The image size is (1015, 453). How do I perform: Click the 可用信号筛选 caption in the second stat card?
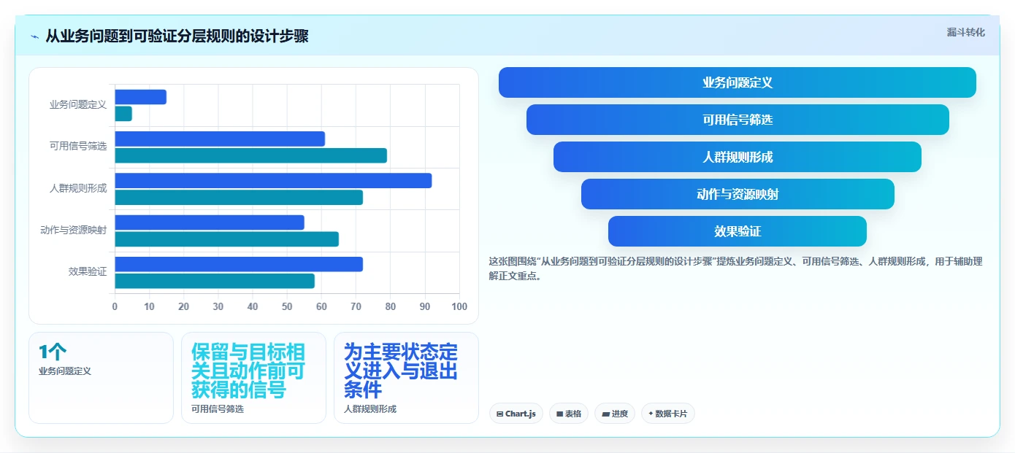tap(218, 409)
